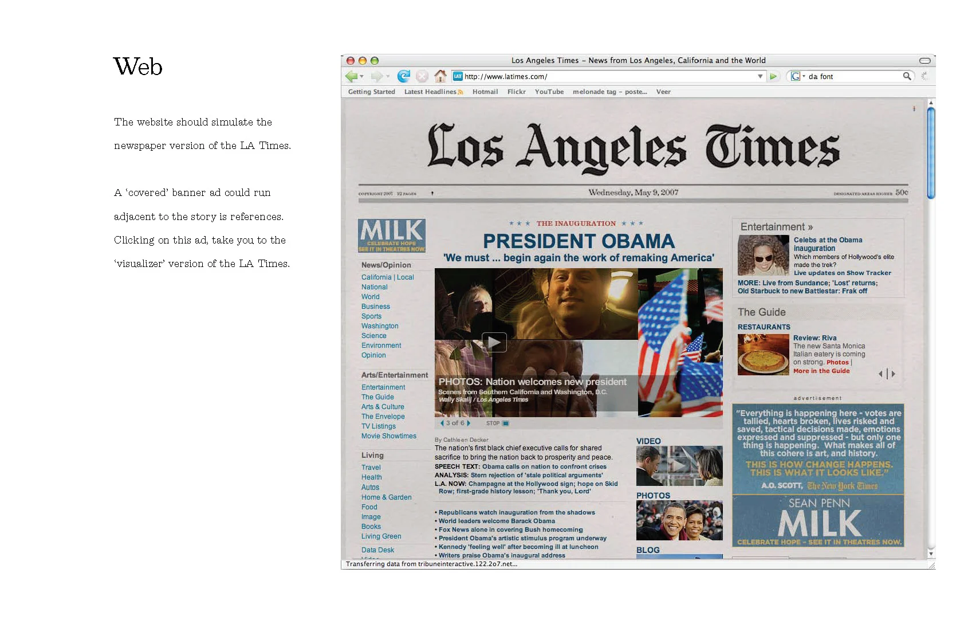Stop loading with the stop icon
This screenshot has height=624, width=964.
[x=422, y=76]
